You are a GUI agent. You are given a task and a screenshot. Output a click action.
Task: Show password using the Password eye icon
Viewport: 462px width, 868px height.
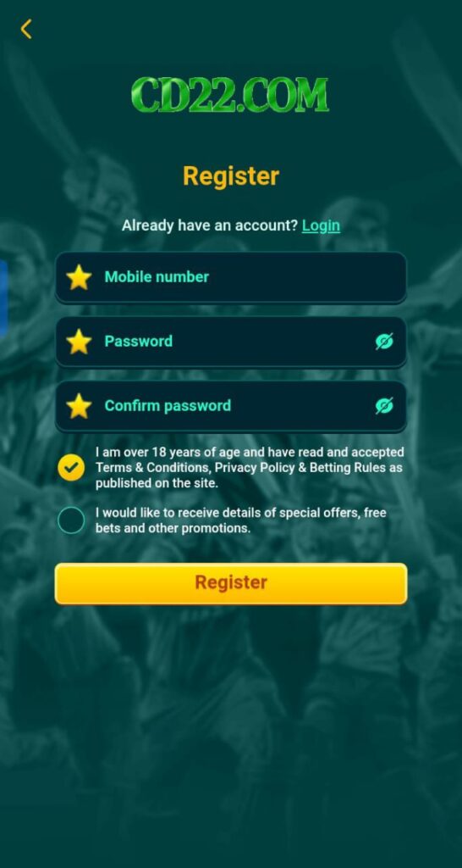[384, 342]
